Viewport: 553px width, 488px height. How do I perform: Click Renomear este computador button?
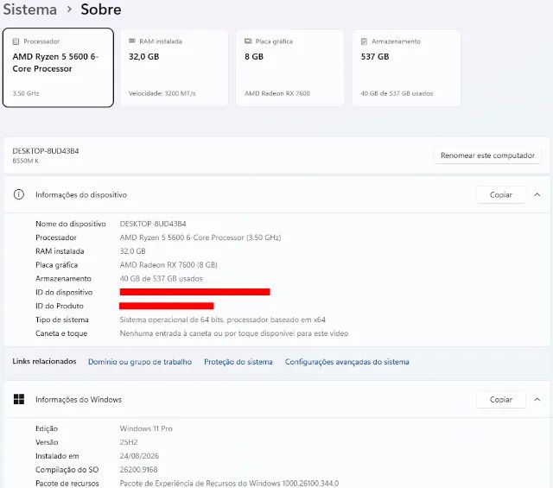[487, 155]
